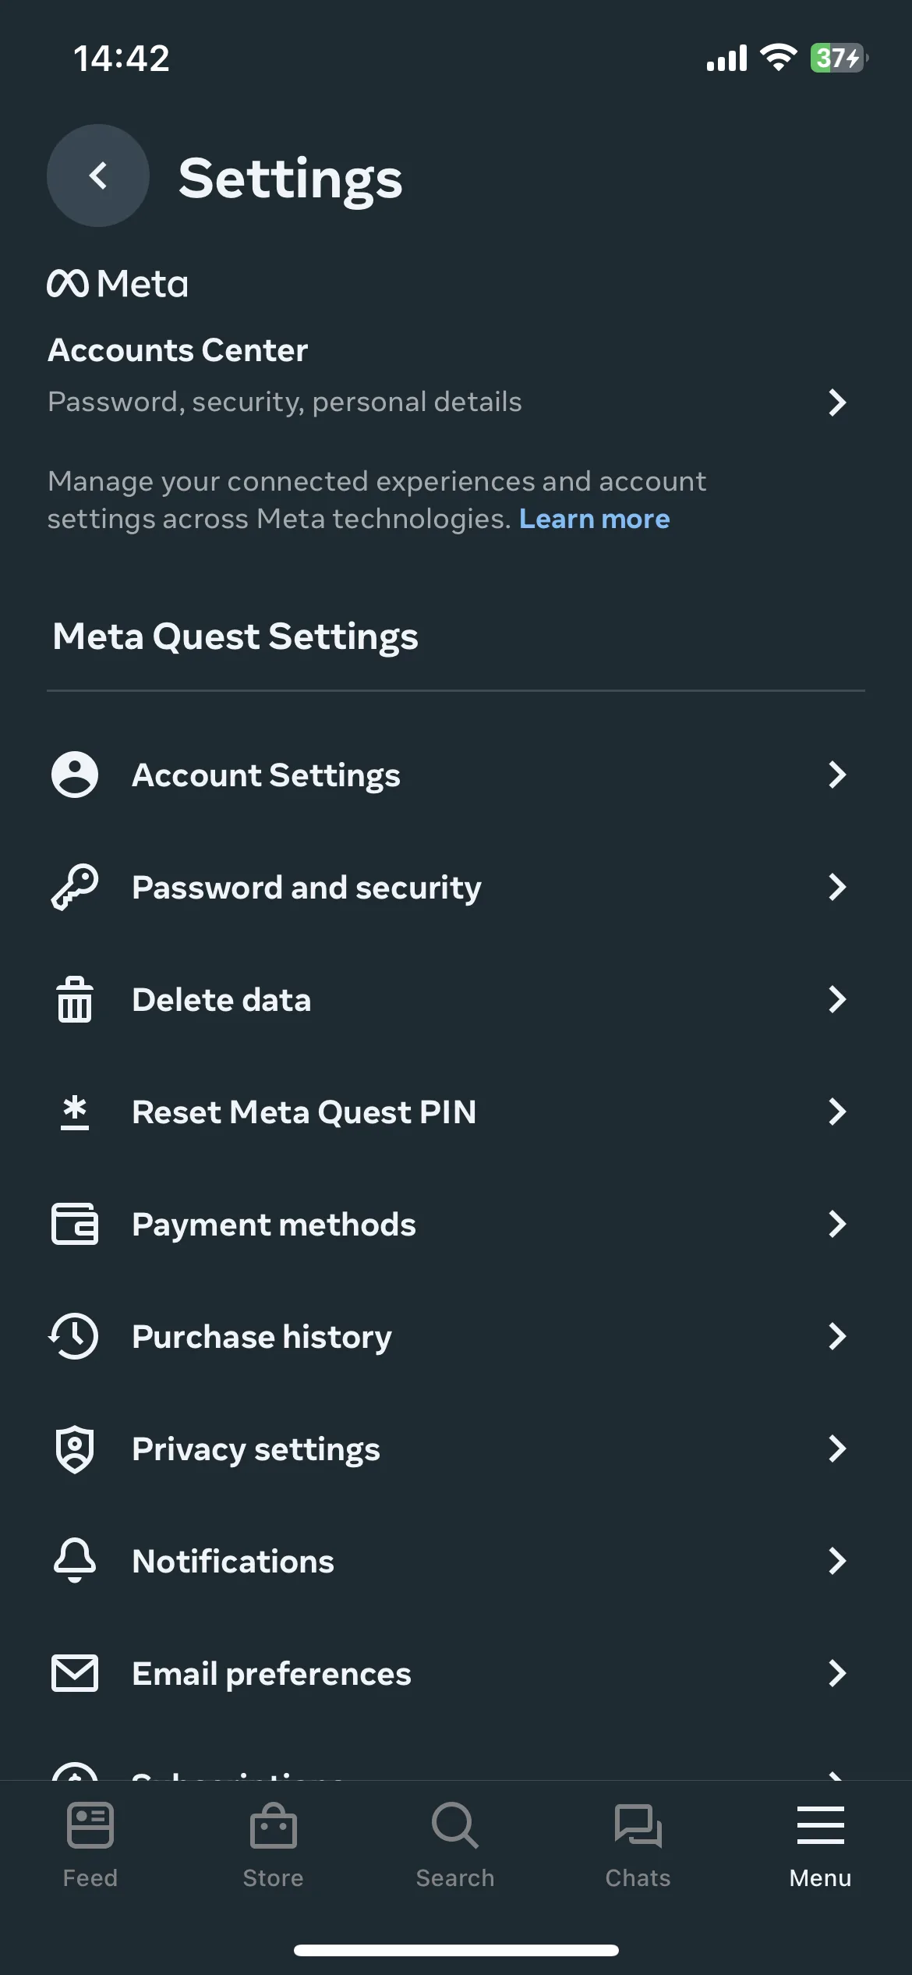The width and height of the screenshot is (912, 1975).
Task: Open Notifications via right chevron
Action: (837, 1561)
